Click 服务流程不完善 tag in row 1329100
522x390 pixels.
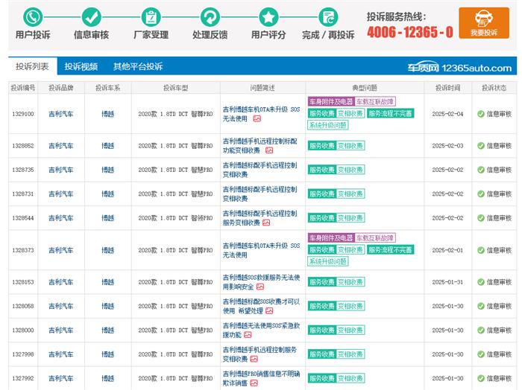click(x=390, y=114)
